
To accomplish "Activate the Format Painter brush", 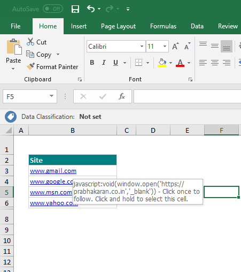I will [x=52, y=67].
